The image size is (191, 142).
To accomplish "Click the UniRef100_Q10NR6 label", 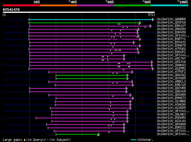I will pyautogui.click(x=171, y=101).
